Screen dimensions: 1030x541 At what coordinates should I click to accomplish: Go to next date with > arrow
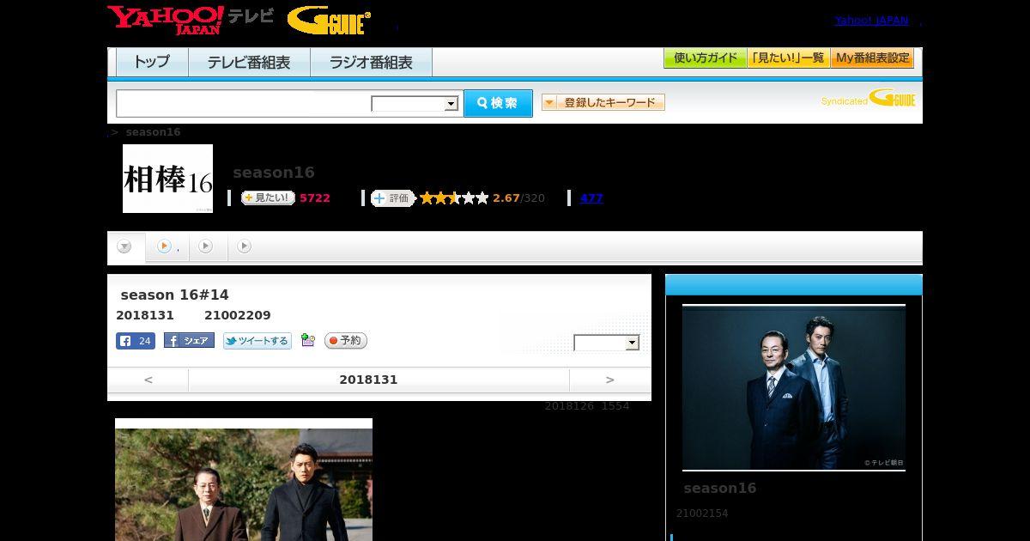pyautogui.click(x=610, y=380)
